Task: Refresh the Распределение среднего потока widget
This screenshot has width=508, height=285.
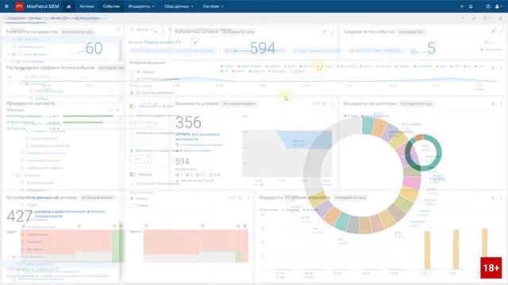Action: [493, 67]
